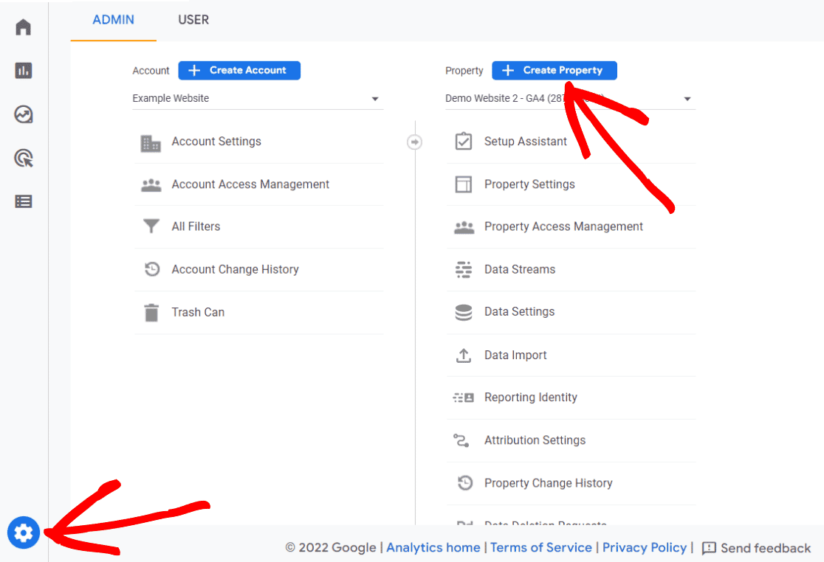Click the circular arrow between columns
The height and width of the screenshot is (562, 824).
click(415, 142)
